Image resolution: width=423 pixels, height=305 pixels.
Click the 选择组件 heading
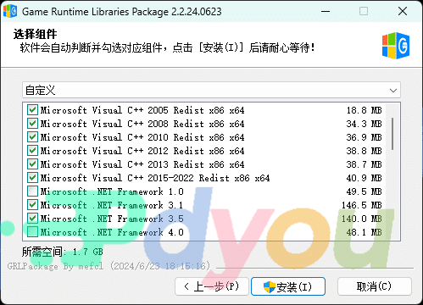(x=35, y=34)
